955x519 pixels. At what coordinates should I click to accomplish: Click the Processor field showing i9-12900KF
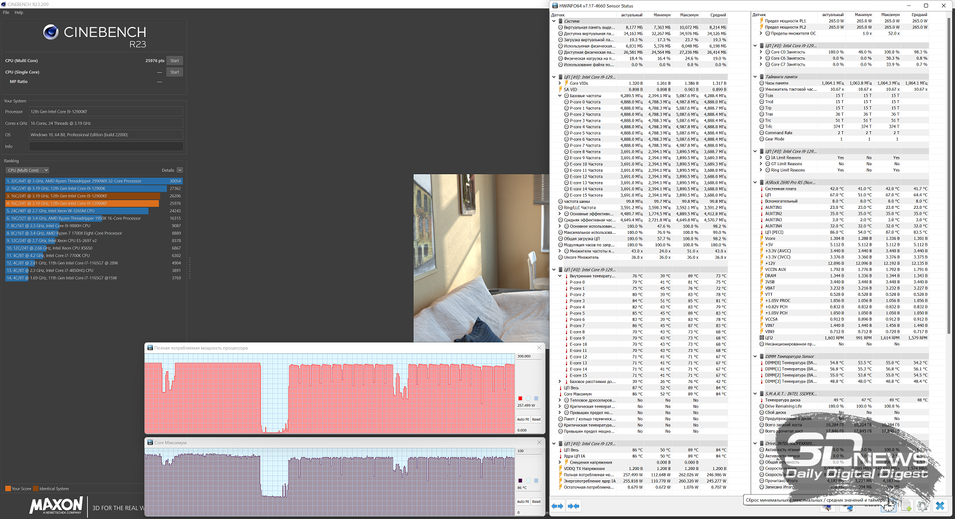106,112
